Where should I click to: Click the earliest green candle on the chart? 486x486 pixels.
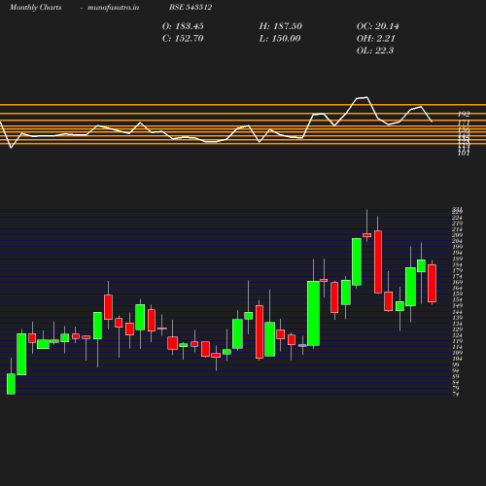tap(11, 384)
